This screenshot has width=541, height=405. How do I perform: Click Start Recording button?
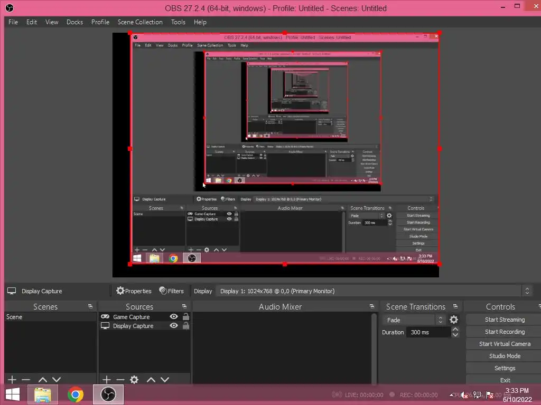tap(505, 332)
